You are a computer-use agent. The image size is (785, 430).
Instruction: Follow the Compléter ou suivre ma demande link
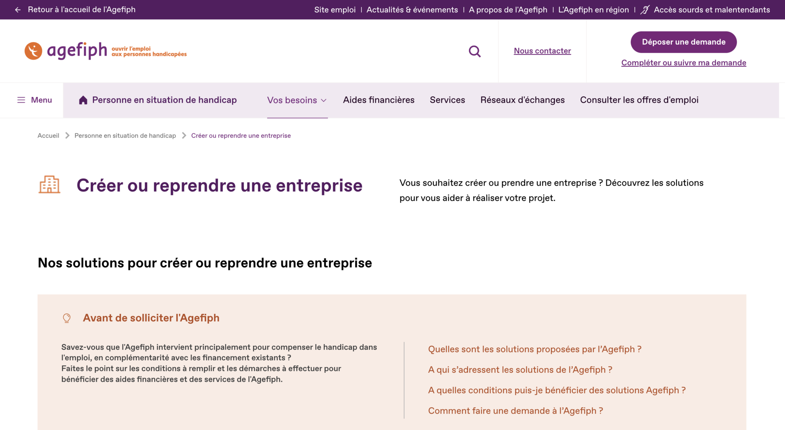[684, 63]
